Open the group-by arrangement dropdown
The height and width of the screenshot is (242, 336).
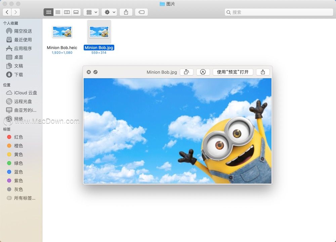click(x=91, y=12)
